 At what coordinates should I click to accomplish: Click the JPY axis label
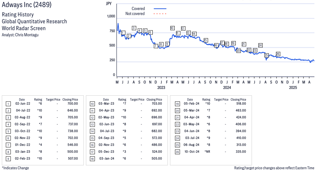click(x=109, y=4)
